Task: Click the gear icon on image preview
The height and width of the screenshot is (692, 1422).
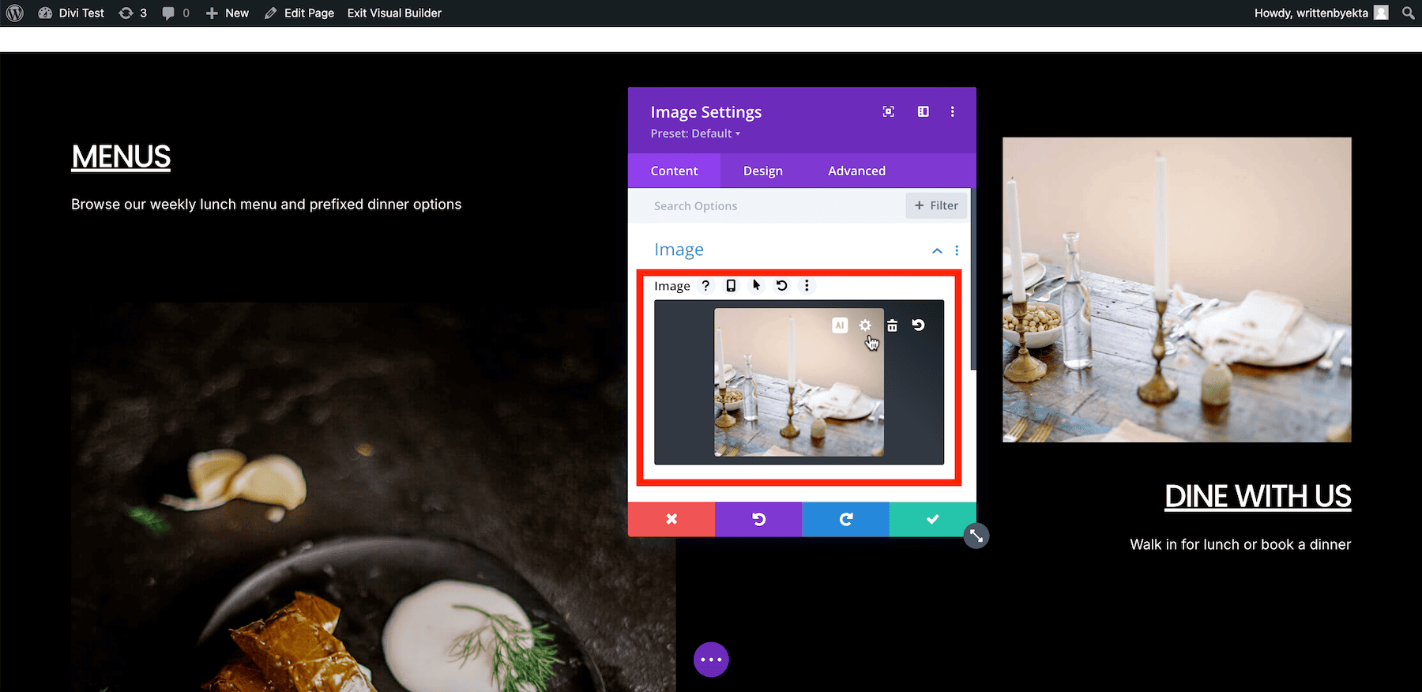Action: (865, 325)
